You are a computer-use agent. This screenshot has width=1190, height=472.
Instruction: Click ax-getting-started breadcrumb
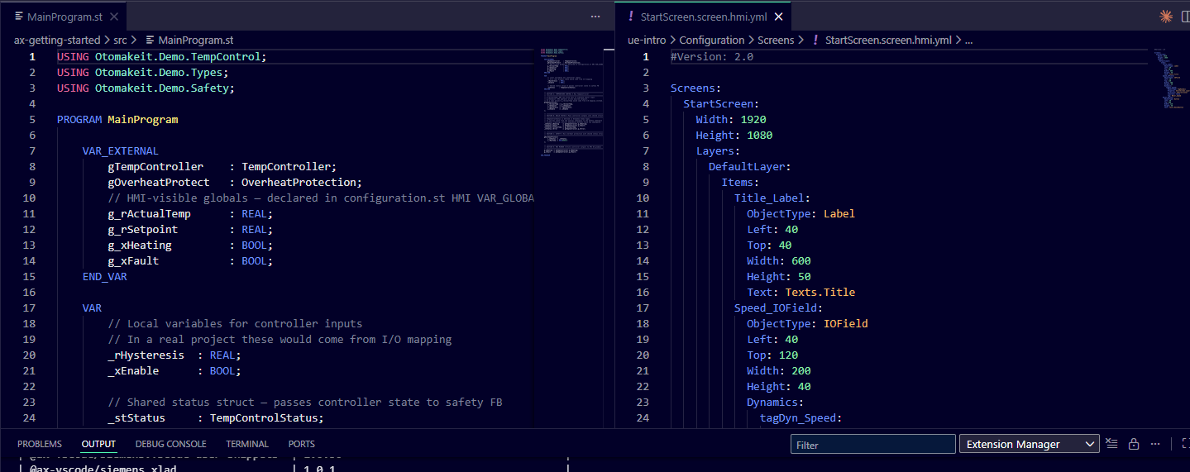tap(57, 40)
